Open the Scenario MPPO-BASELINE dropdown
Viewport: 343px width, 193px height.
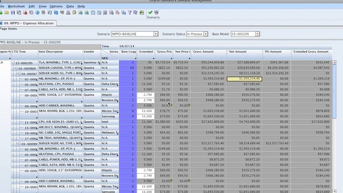(155, 34)
